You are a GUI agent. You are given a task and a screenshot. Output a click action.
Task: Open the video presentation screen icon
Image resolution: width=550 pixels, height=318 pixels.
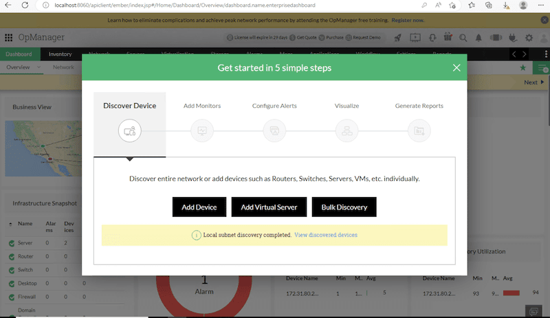pos(415,38)
